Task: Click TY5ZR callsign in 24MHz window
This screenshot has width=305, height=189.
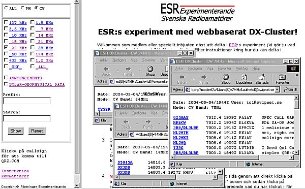Action: [x=104, y=109]
